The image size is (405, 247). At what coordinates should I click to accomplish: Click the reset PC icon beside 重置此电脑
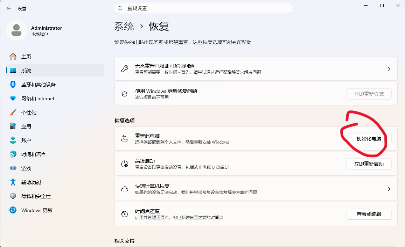pos(125,139)
